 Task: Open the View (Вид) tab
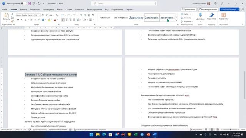(x=107, y=10)
